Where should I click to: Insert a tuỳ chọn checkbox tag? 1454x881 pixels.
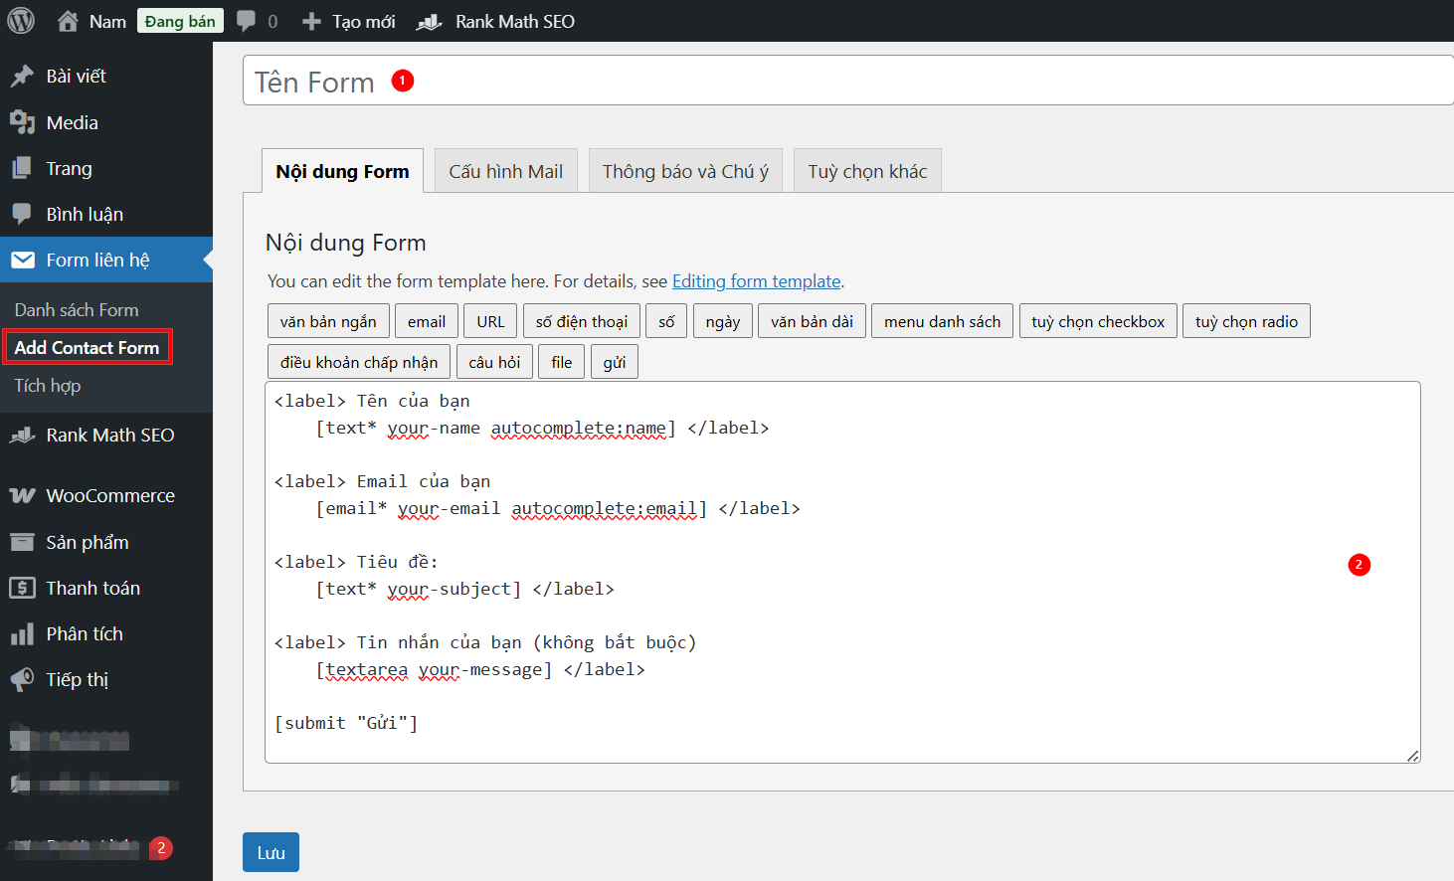tap(1098, 321)
